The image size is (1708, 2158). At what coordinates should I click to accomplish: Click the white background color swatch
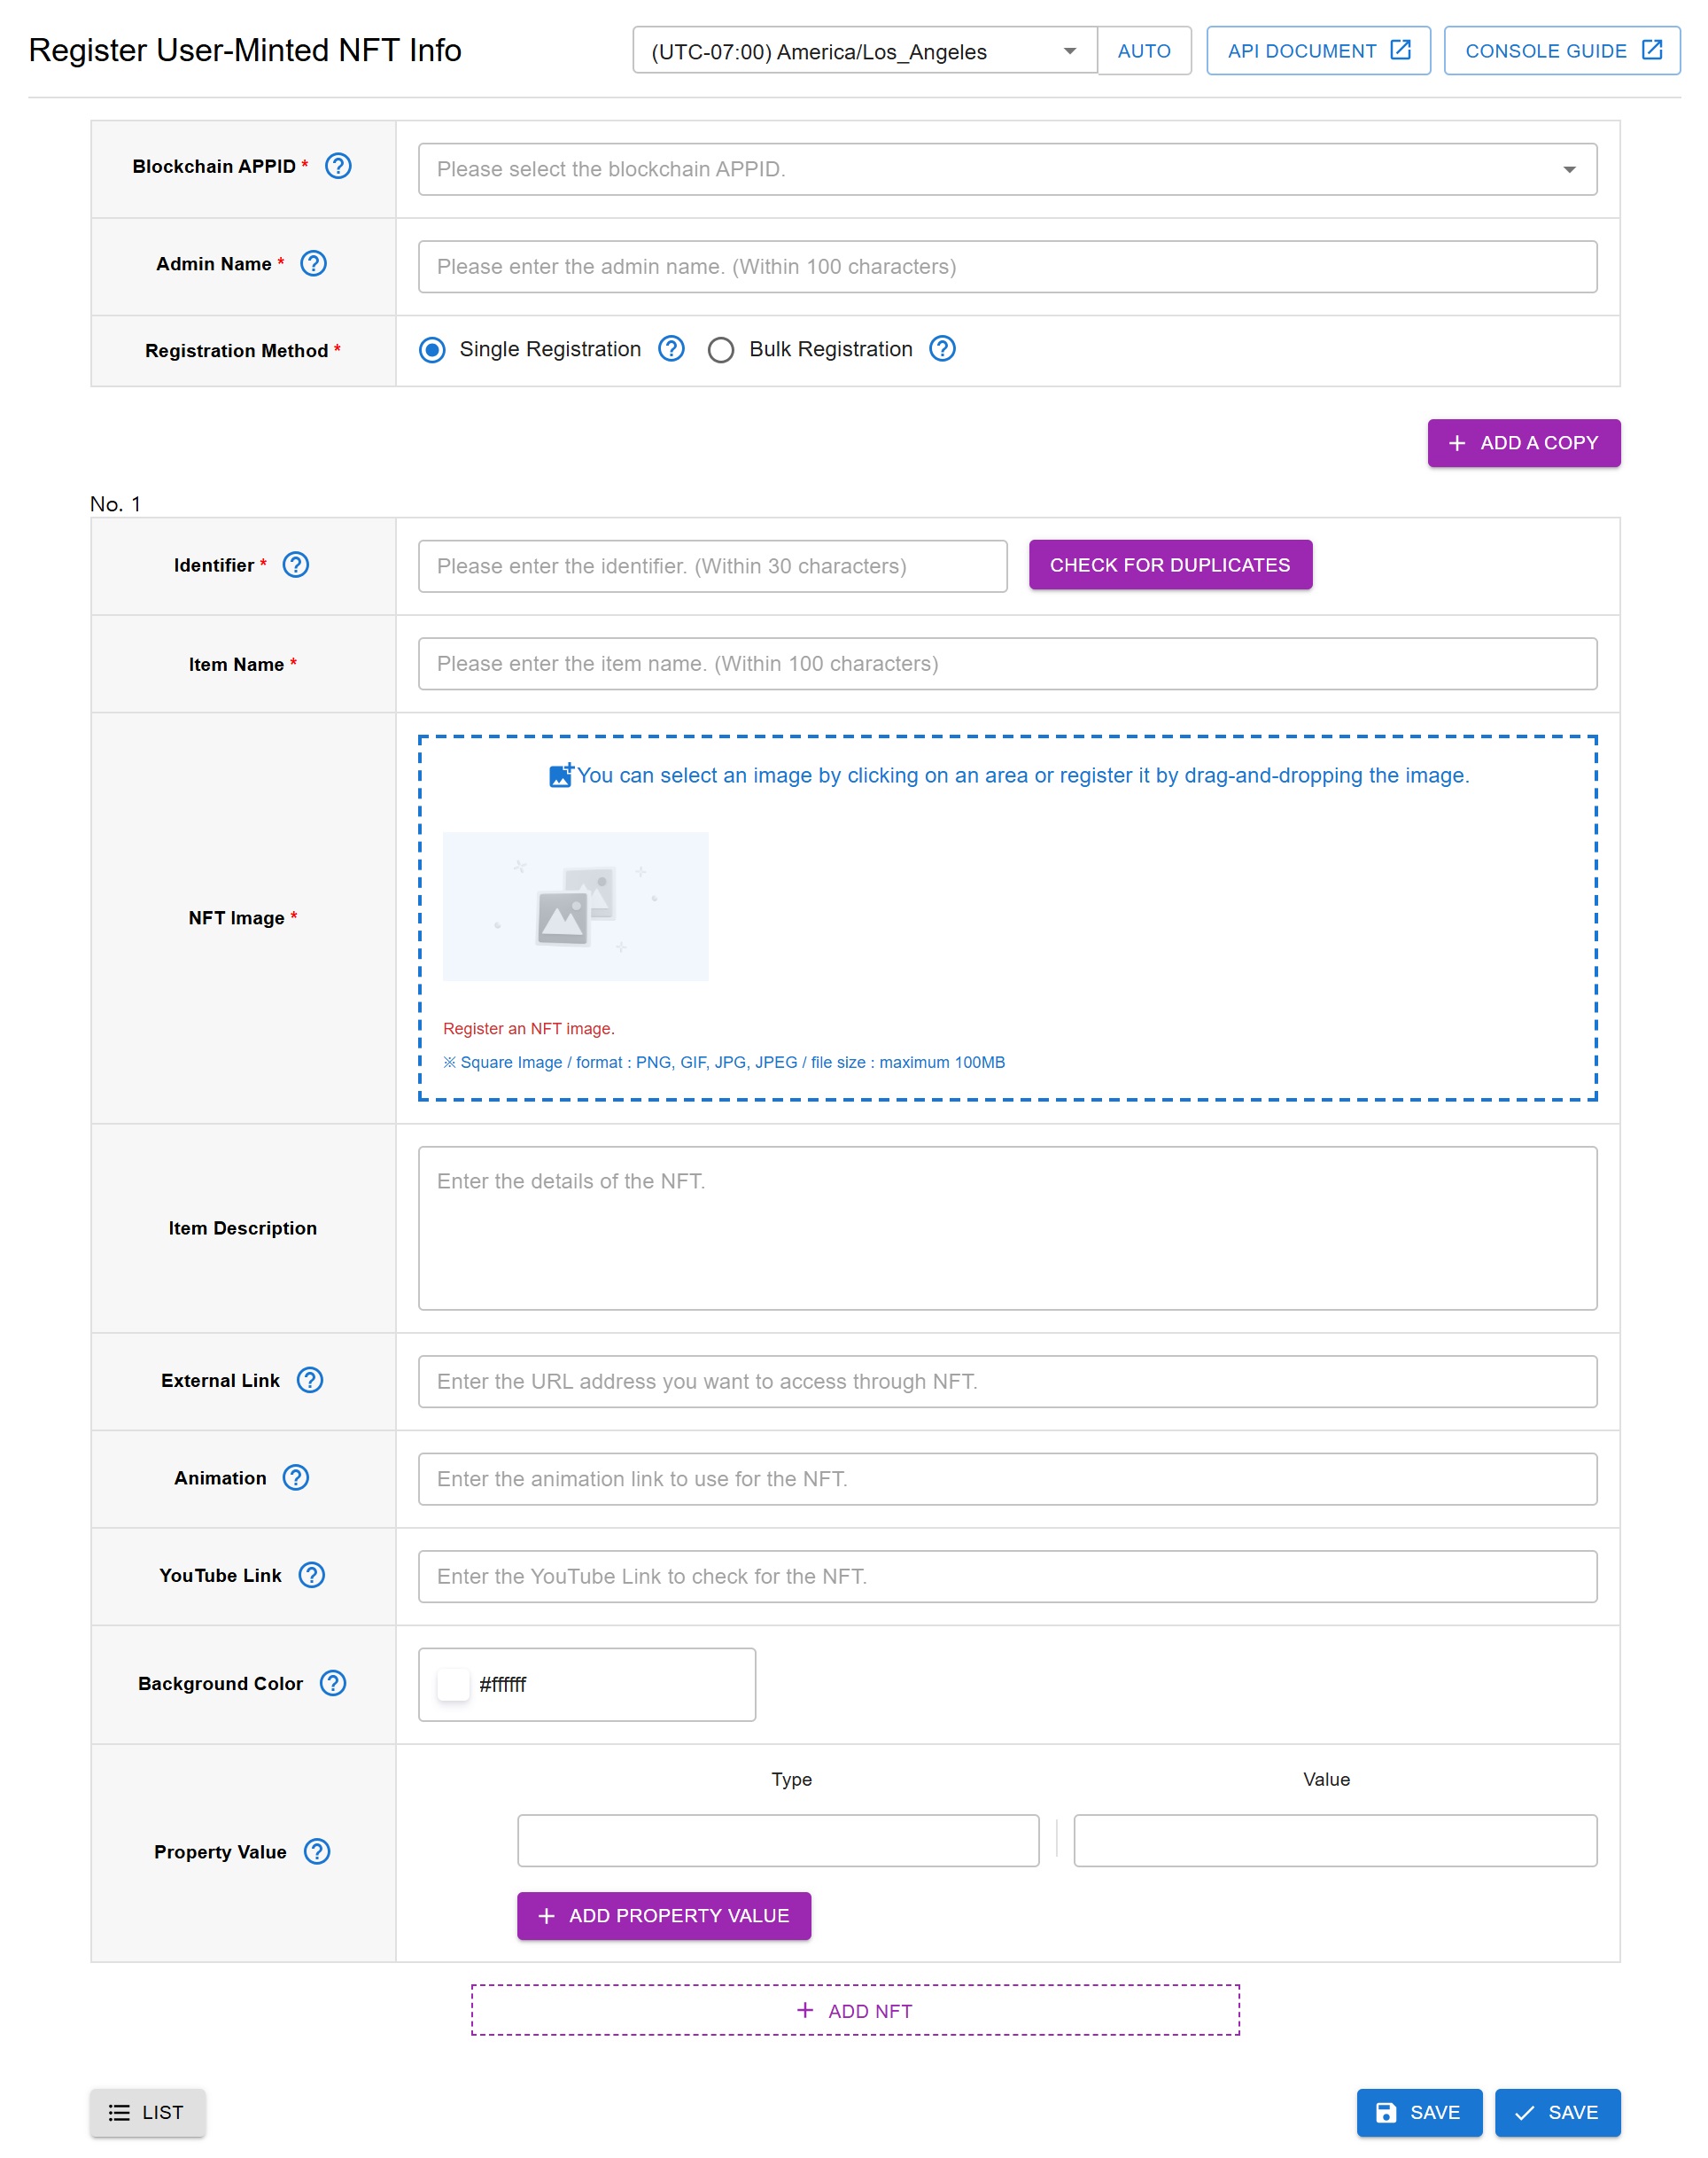point(453,1684)
